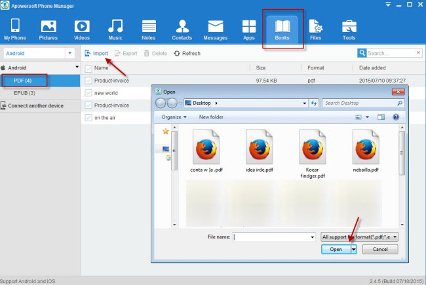Screen dimensions: 426x285
Task: Open the Tools section
Action: coord(349,29)
